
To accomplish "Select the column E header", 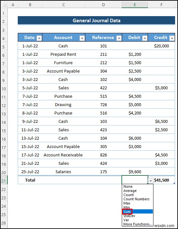I will coord(135,5).
